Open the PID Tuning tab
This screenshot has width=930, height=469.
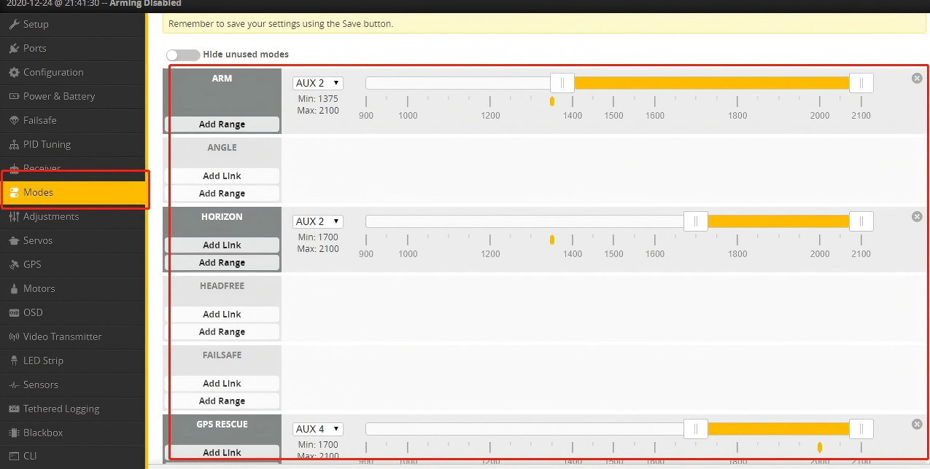click(73, 144)
